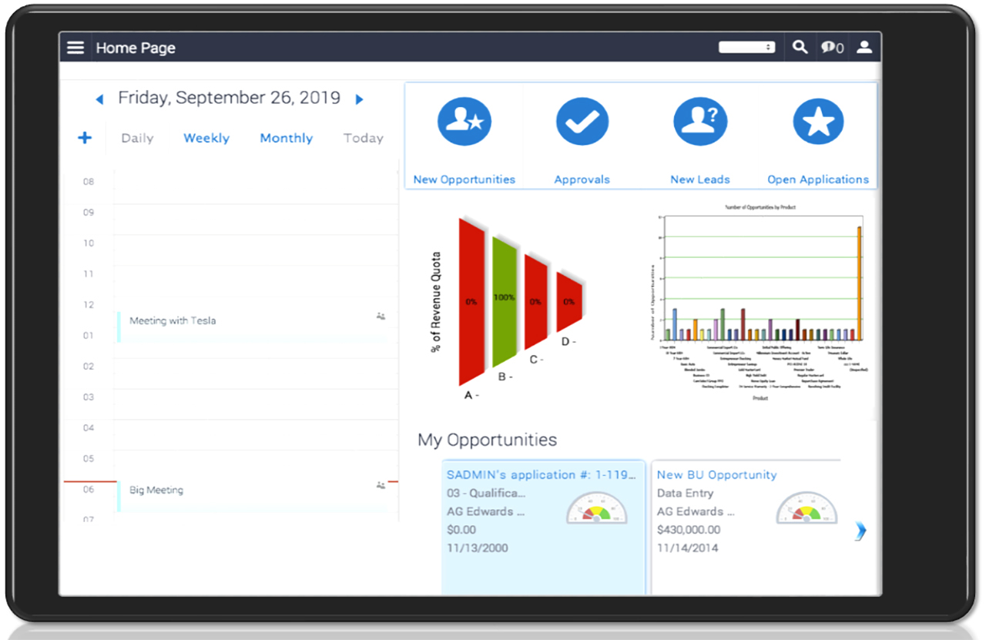Switch to Daily calendar view
Screen dimensions: 986x640
[x=137, y=139]
